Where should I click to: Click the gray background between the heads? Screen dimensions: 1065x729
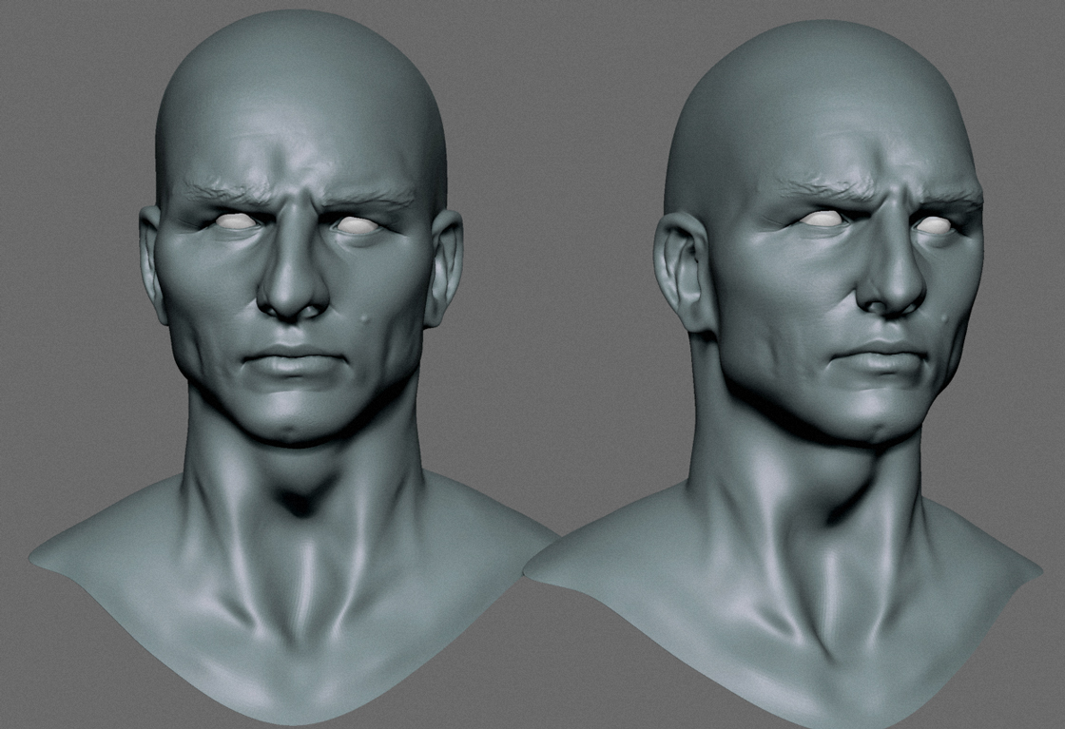(552, 285)
